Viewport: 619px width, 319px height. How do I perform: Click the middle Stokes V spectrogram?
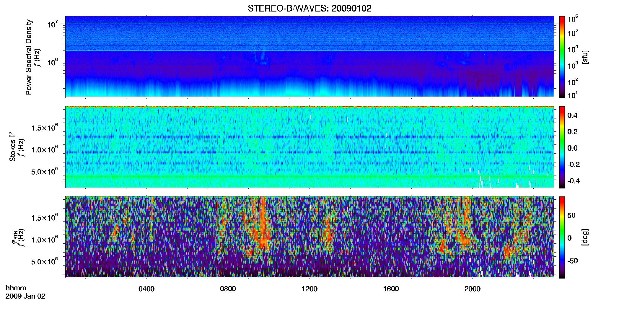pos(309,147)
